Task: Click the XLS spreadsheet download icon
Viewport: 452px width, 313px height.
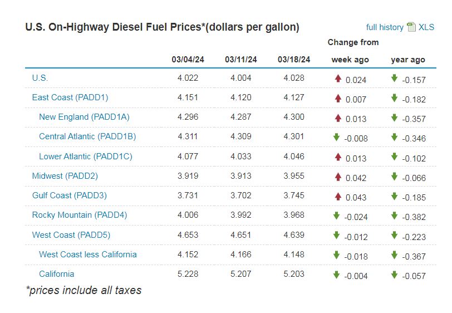Action: pos(411,27)
